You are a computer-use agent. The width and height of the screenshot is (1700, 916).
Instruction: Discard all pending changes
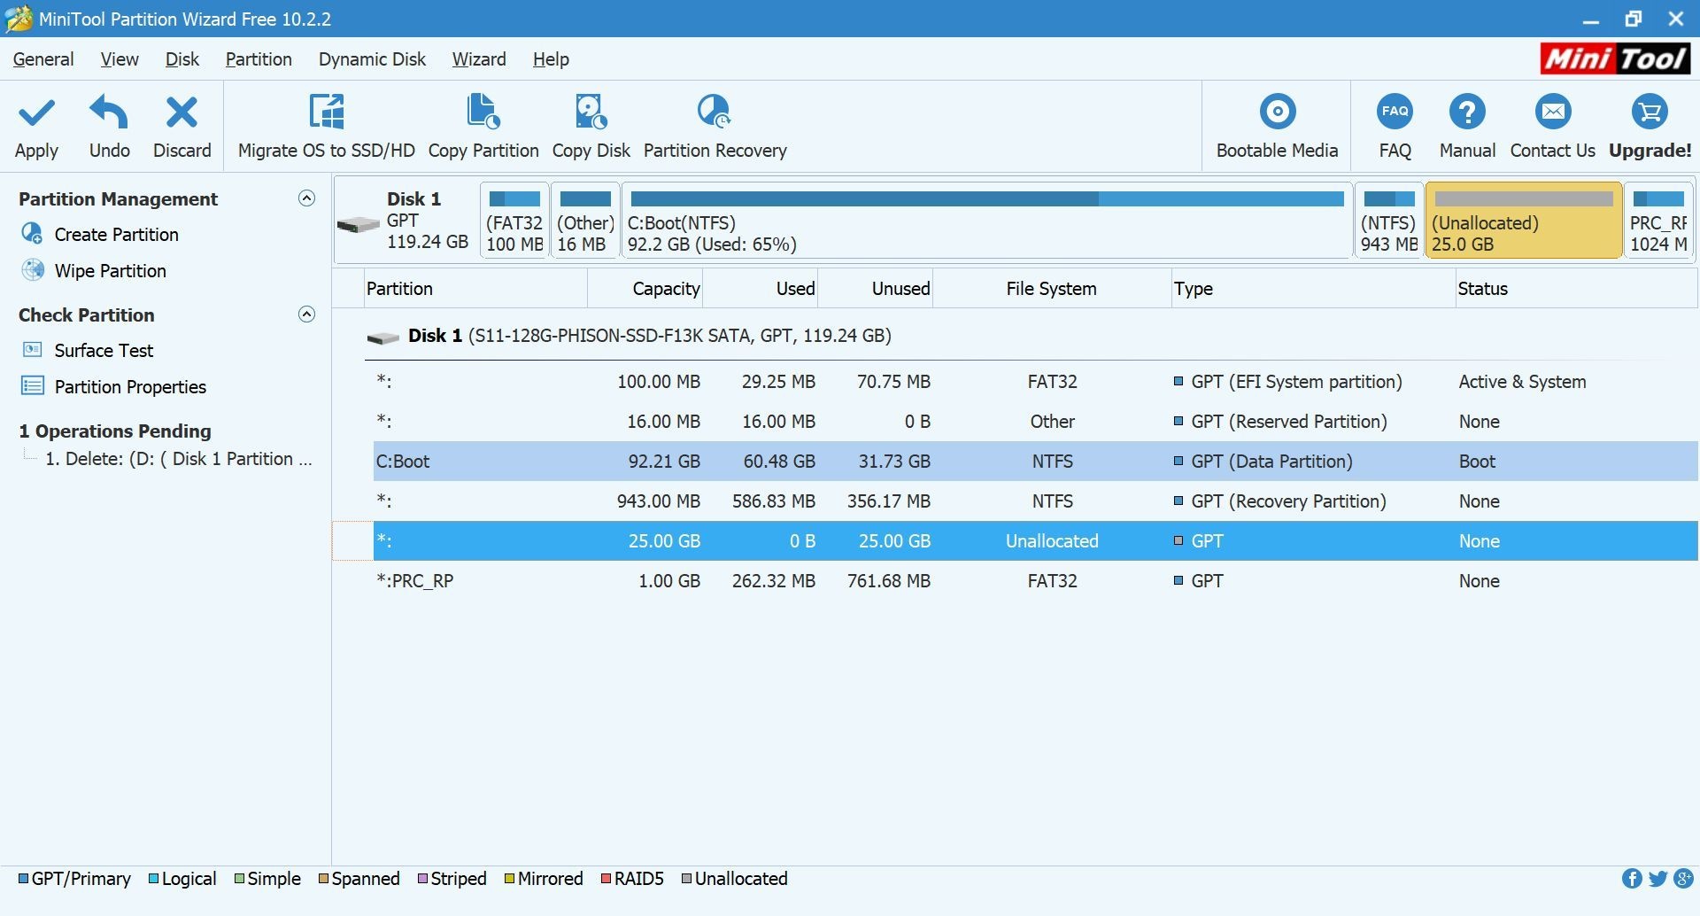tap(182, 127)
